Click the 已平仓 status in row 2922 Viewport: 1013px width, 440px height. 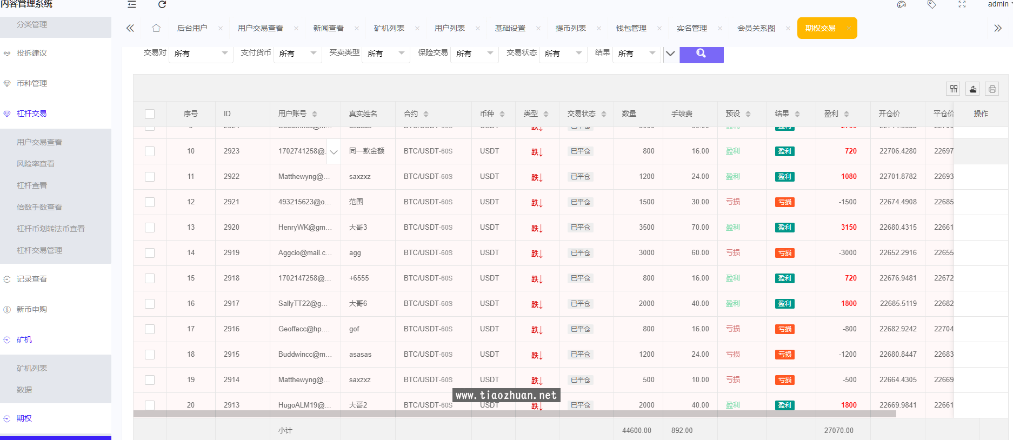click(581, 177)
